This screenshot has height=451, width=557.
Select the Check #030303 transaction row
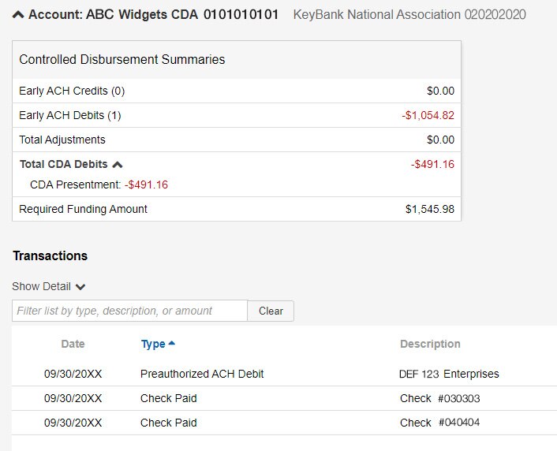pyautogui.click(x=284, y=398)
